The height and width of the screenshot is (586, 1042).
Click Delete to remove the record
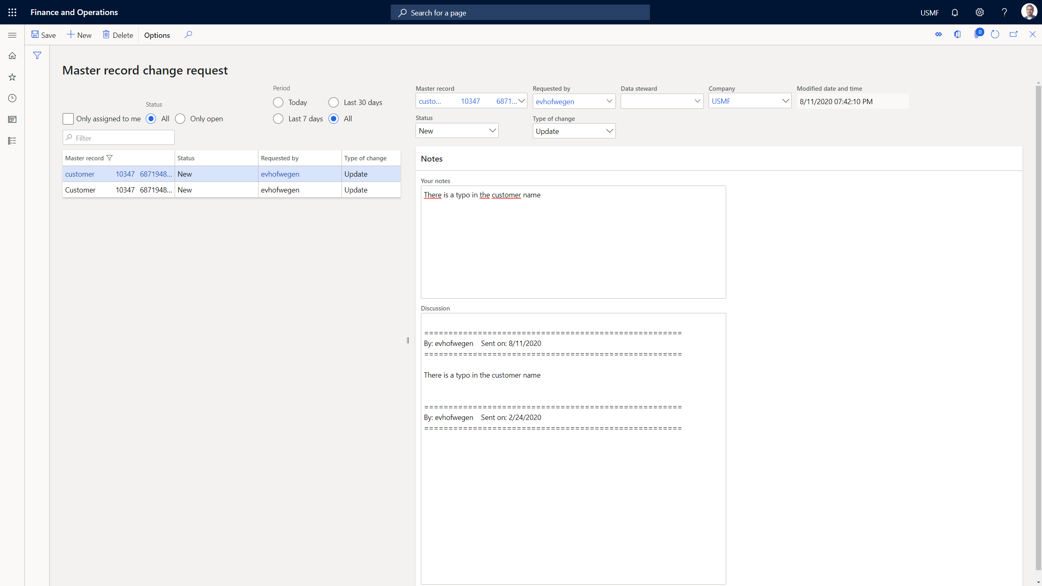[x=117, y=35]
